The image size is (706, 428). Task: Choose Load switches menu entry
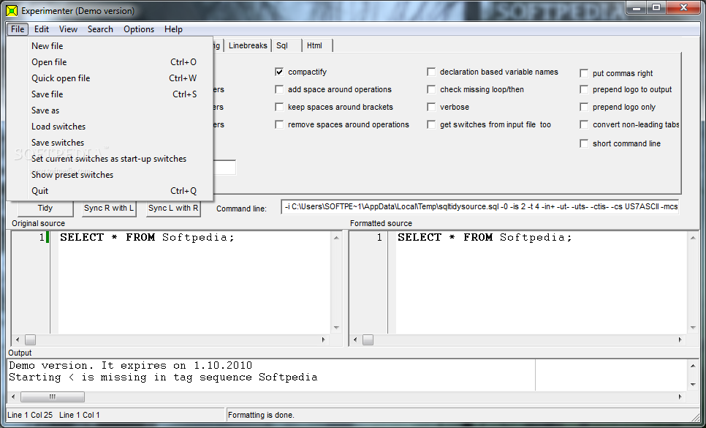[x=110, y=127]
